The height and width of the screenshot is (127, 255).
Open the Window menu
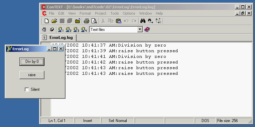[146, 13]
